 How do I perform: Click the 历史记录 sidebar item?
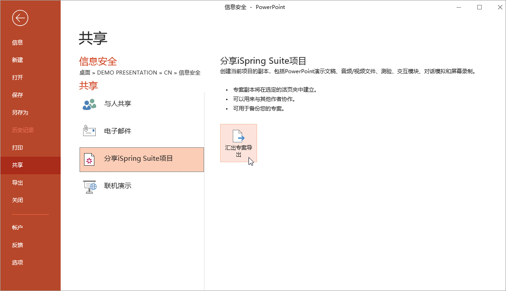point(22,130)
